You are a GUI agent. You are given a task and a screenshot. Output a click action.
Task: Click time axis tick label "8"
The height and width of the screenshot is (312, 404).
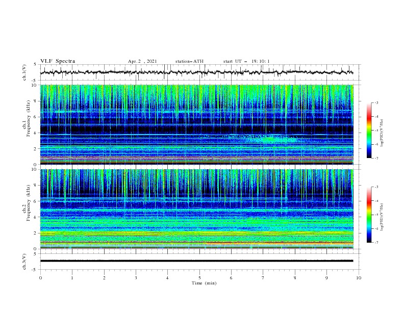pos(295,278)
